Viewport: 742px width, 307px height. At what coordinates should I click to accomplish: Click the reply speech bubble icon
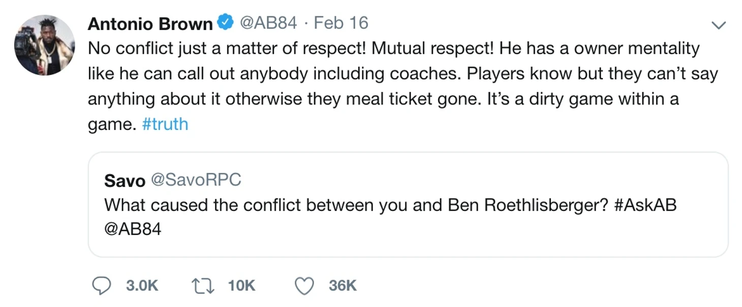[101, 286]
